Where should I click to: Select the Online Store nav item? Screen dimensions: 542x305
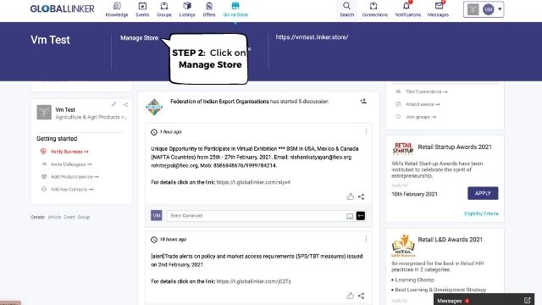[x=235, y=9]
